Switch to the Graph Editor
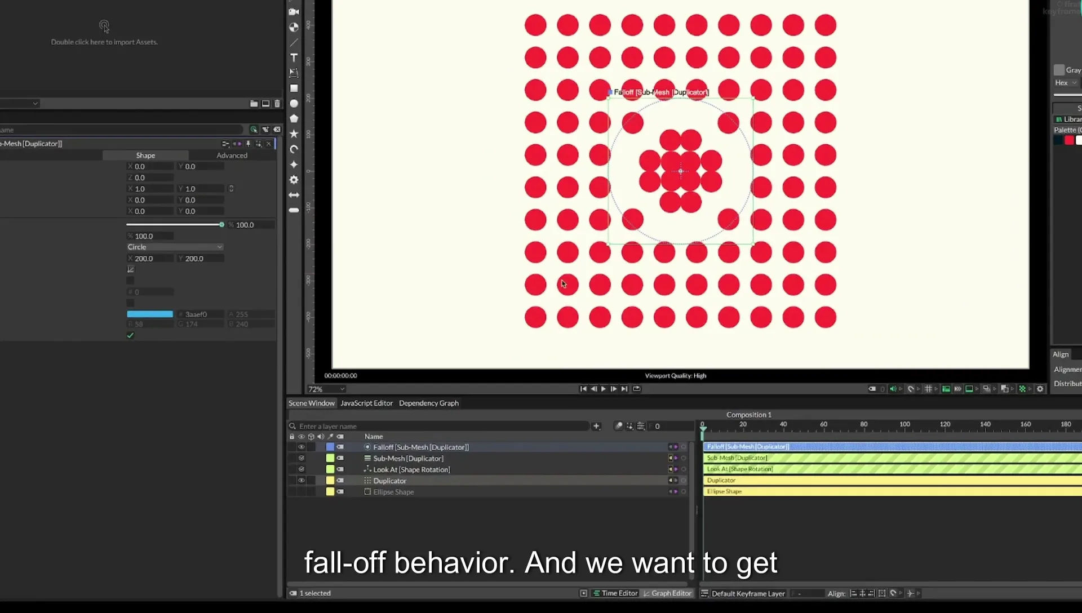The image size is (1082, 613). pyautogui.click(x=668, y=593)
